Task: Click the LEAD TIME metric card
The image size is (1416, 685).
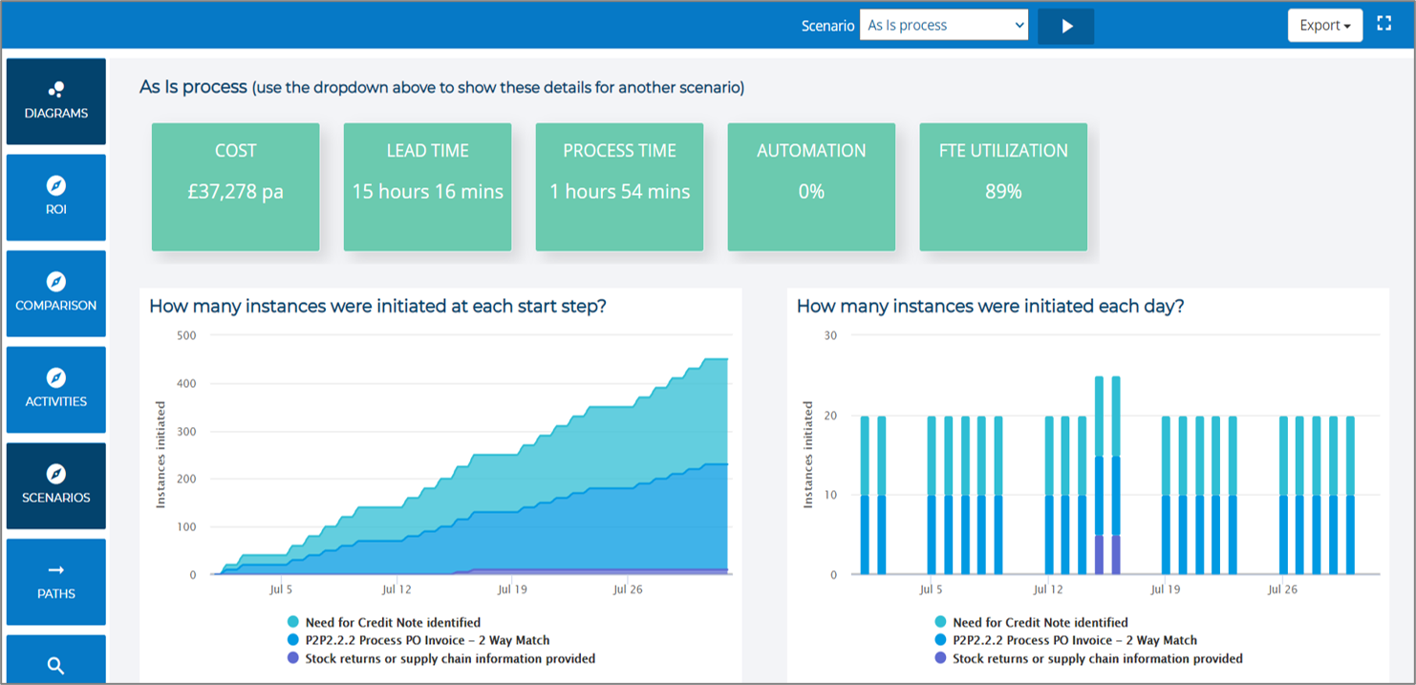Action: coord(427,187)
